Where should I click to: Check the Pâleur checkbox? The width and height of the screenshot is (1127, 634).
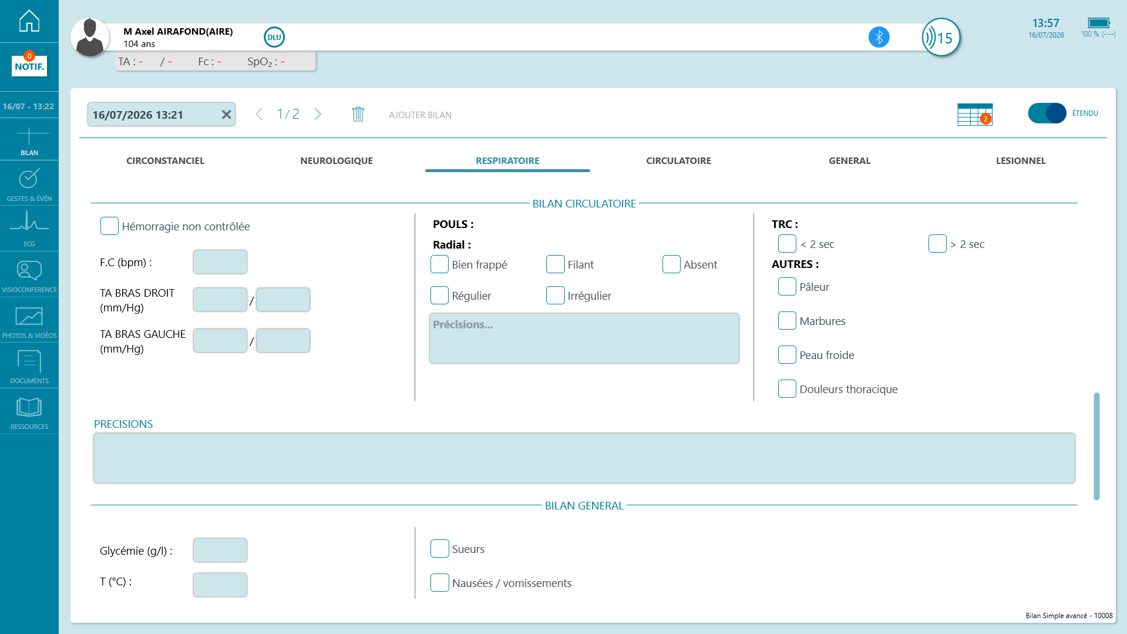787,287
